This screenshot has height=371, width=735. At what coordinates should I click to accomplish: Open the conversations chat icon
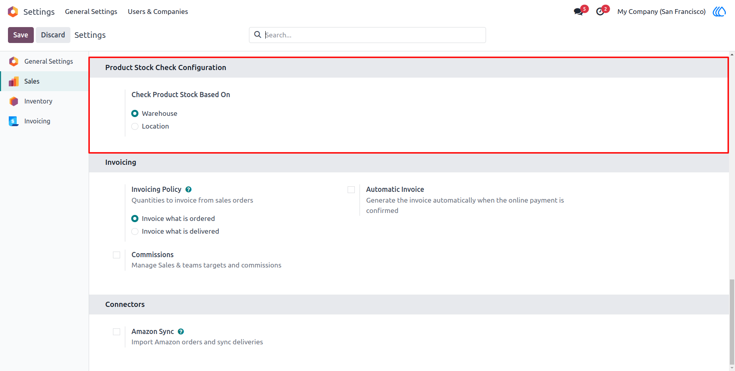pos(578,12)
